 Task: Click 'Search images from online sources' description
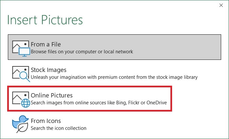[x=99, y=103]
